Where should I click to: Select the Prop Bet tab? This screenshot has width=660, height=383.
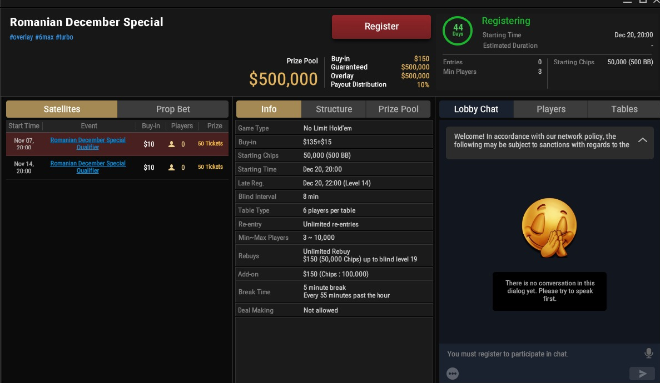tap(173, 109)
